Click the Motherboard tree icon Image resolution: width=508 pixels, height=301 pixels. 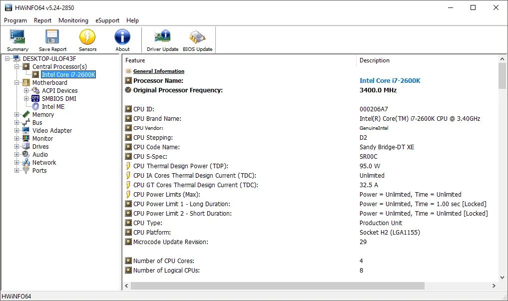point(26,82)
